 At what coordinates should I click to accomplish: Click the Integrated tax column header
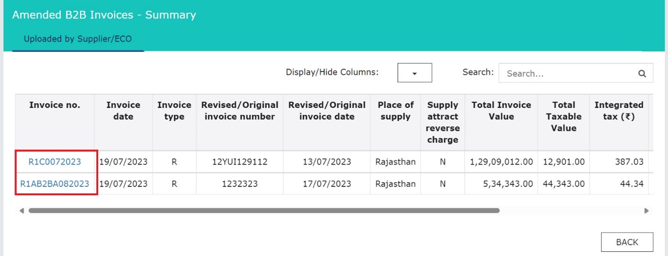click(618, 111)
